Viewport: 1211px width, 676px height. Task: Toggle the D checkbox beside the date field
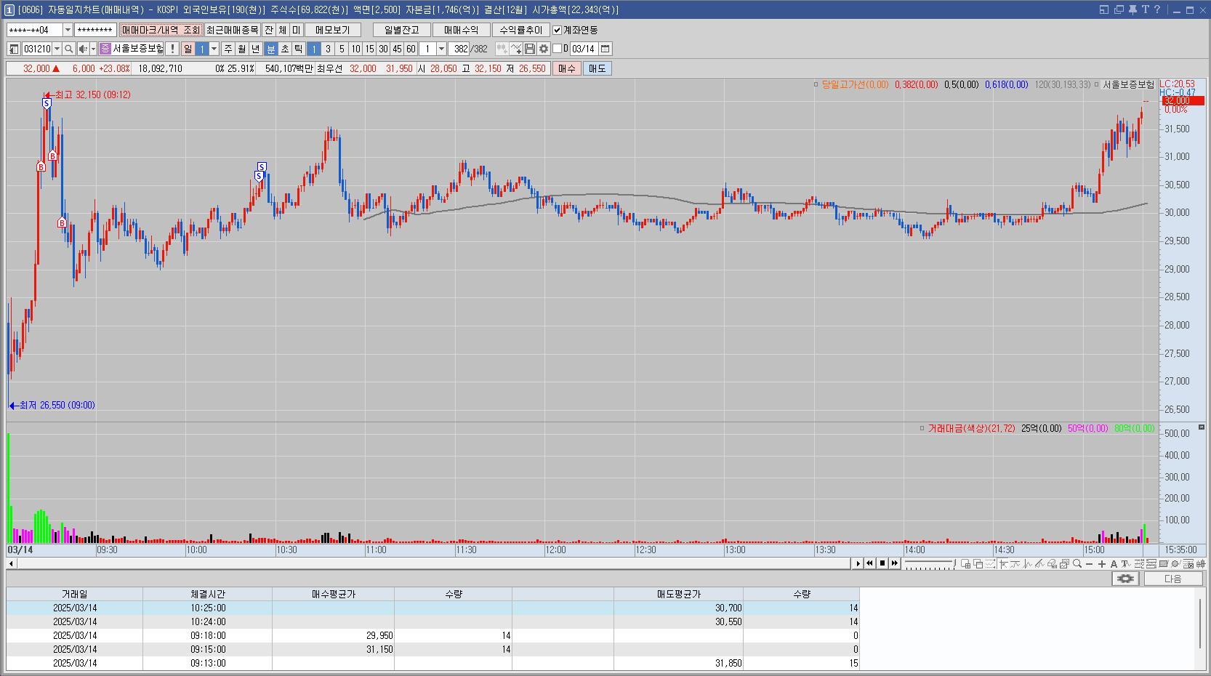[x=558, y=49]
